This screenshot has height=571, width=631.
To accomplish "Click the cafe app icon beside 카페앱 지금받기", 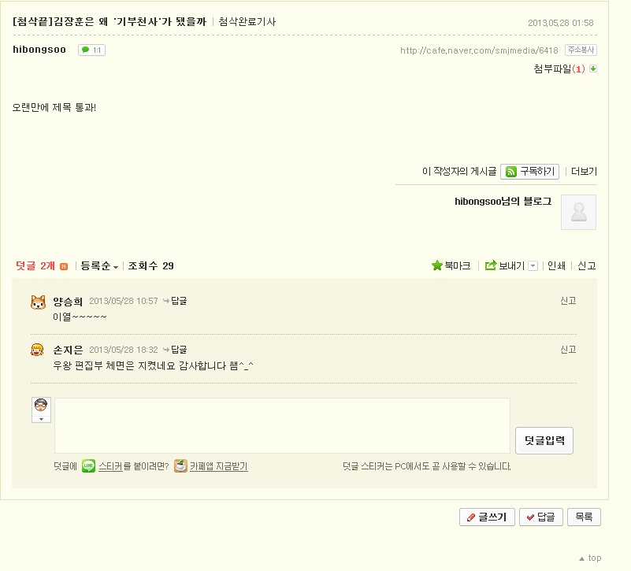I will (x=180, y=466).
